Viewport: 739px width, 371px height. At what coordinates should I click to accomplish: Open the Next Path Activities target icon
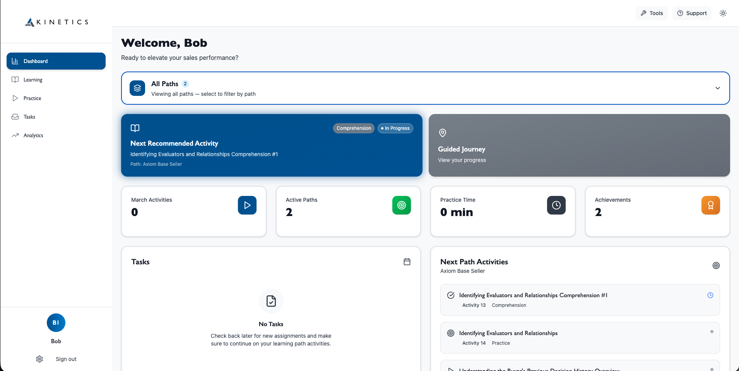click(715, 265)
